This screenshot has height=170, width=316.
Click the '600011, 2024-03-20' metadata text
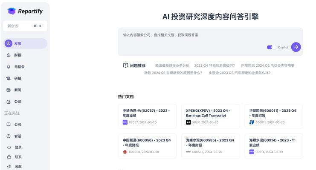tap(270, 122)
